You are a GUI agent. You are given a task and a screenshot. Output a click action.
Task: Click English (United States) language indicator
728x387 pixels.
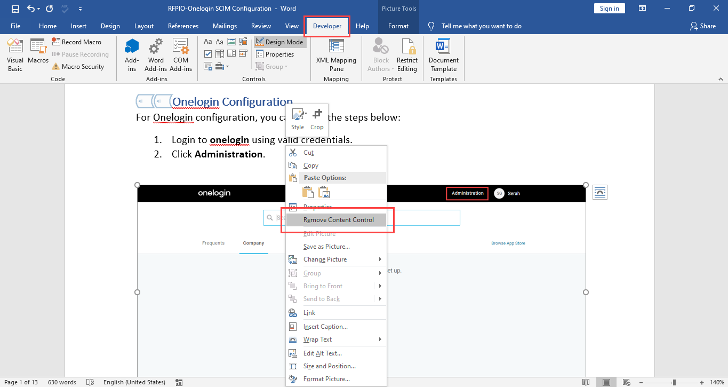(134, 382)
